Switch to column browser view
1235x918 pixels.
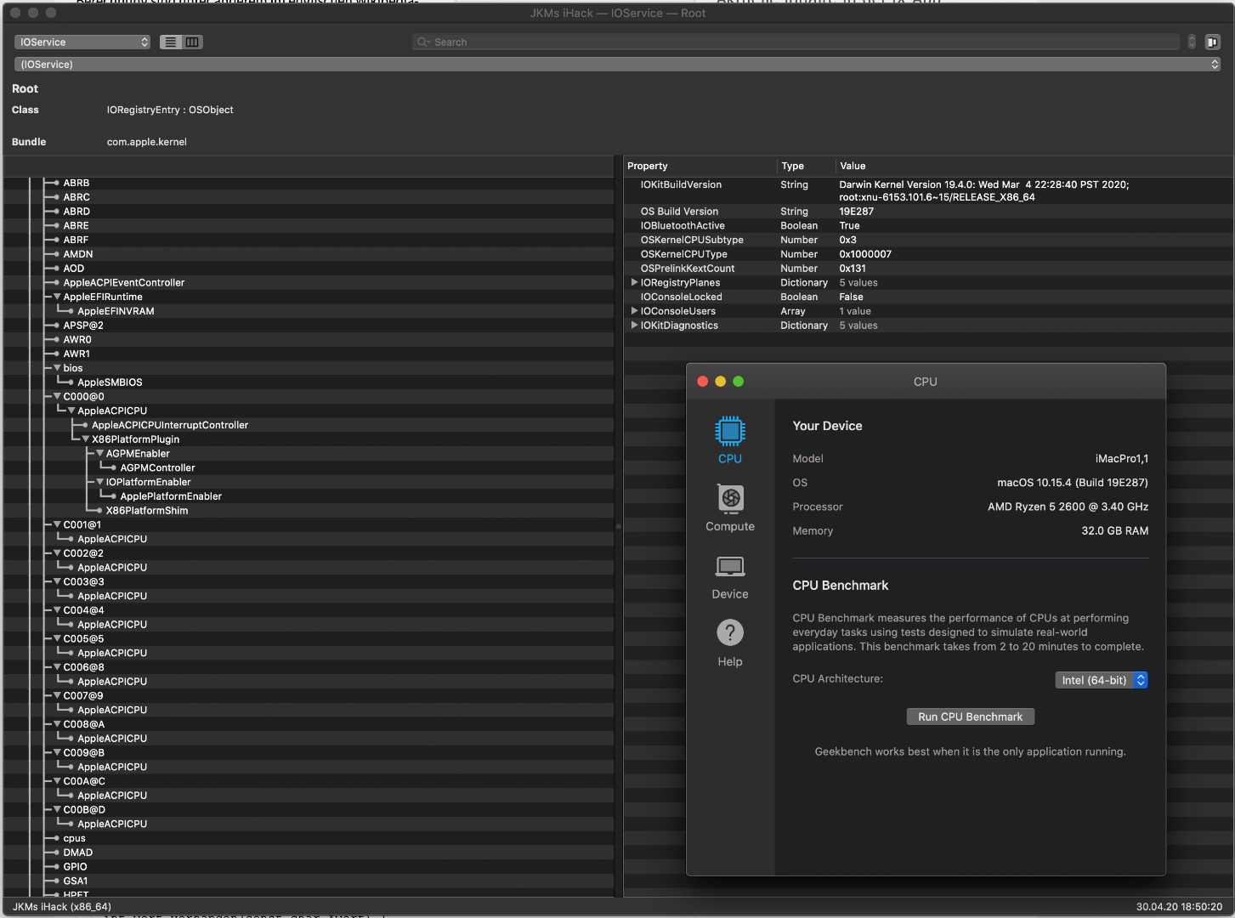click(x=192, y=42)
